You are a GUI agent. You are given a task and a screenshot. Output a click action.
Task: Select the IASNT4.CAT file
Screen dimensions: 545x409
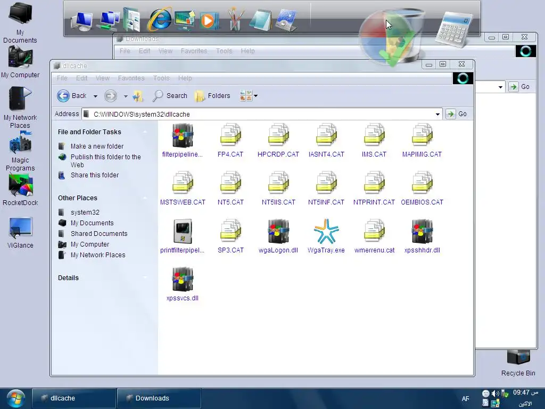(326, 141)
